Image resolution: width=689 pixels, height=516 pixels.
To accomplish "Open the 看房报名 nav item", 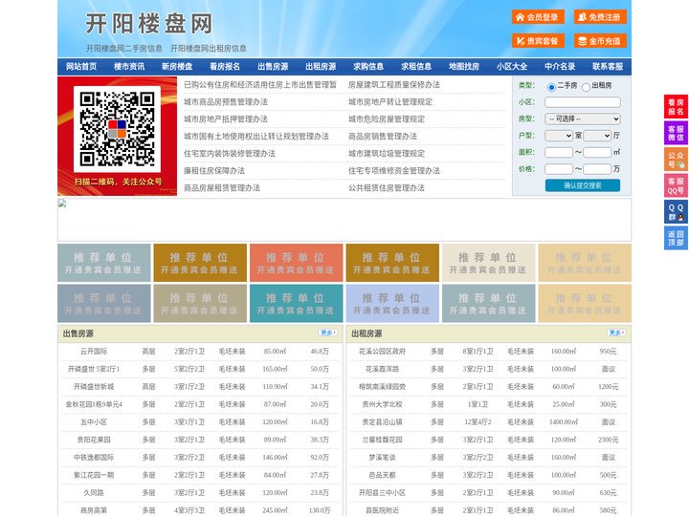I will point(225,67).
